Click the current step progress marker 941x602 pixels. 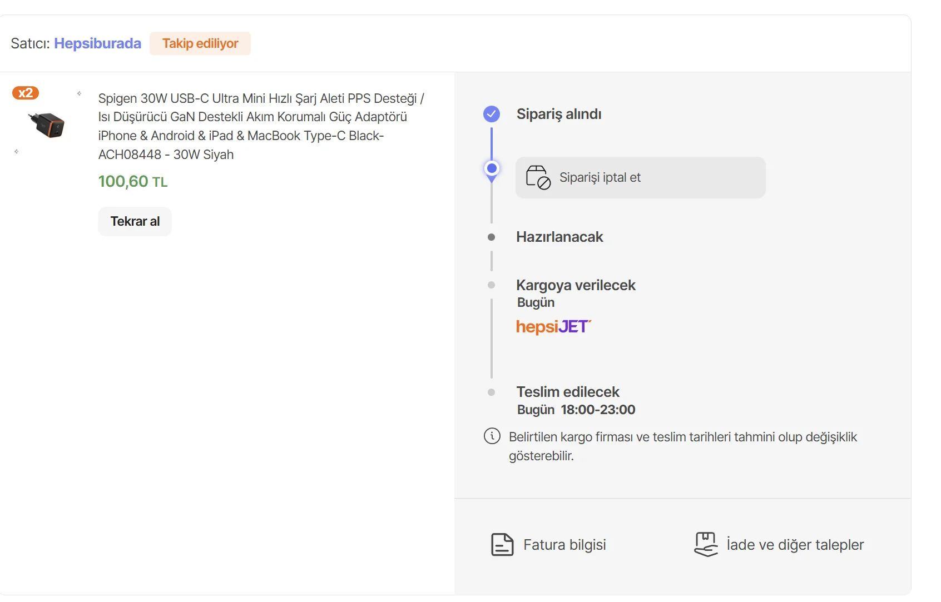pos(492,169)
